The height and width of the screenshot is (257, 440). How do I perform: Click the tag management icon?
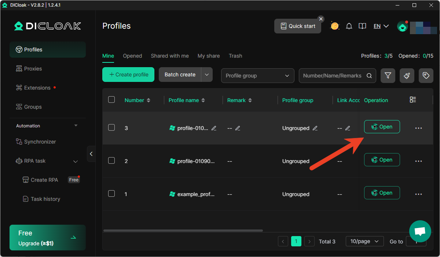tap(426, 76)
